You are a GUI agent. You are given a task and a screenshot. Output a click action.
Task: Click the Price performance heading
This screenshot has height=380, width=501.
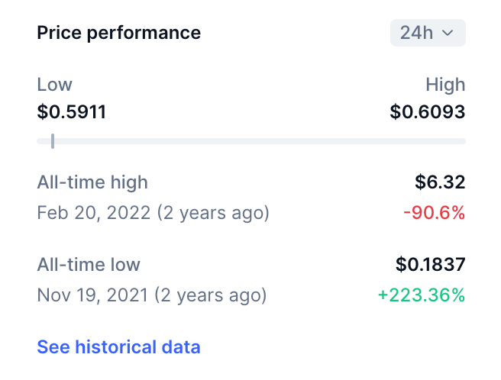[x=119, y=33]
